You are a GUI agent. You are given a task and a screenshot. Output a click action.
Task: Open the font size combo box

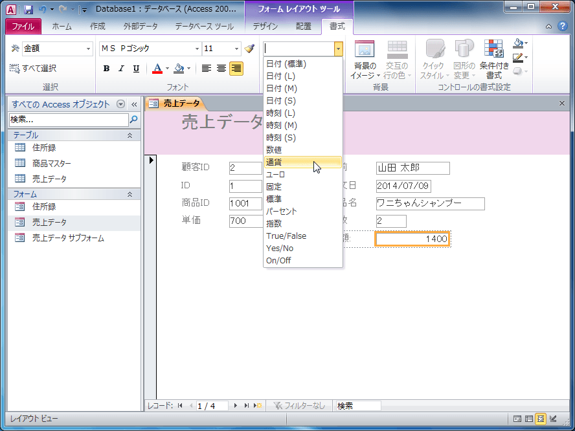point(221,49)
